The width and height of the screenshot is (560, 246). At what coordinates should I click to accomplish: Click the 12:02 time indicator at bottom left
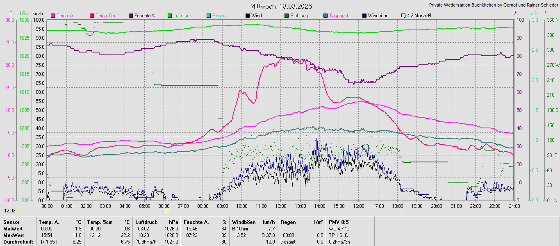10,210
